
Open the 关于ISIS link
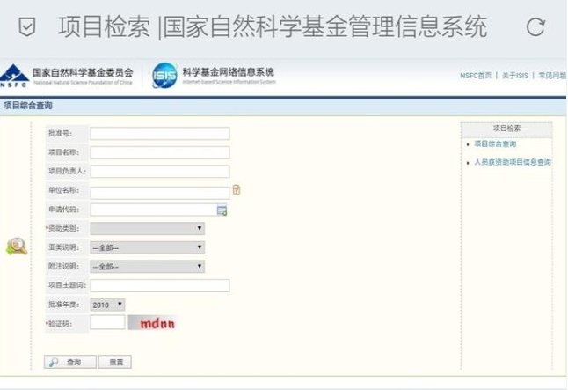coord(514,76)
